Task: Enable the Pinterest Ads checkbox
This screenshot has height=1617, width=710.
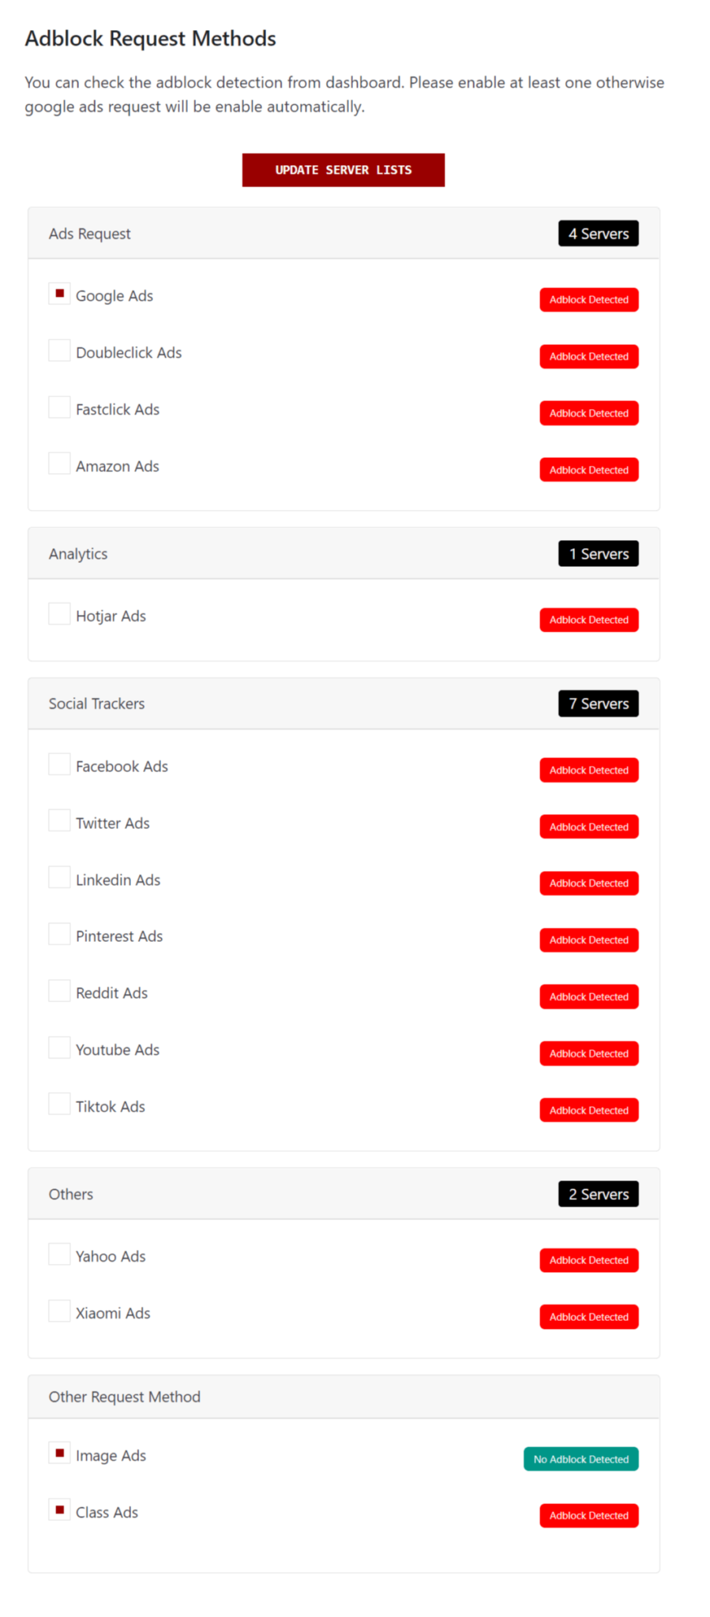Action: click(58, 933)
